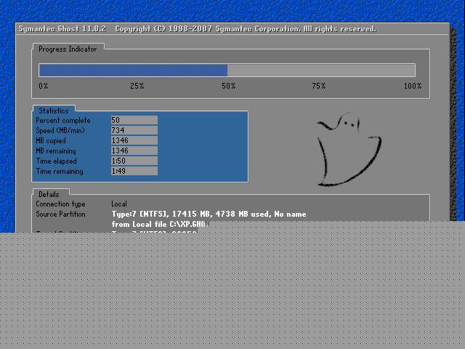Click the MB copied label
Screen dimensions: 465x349
(x=51, y=140)
